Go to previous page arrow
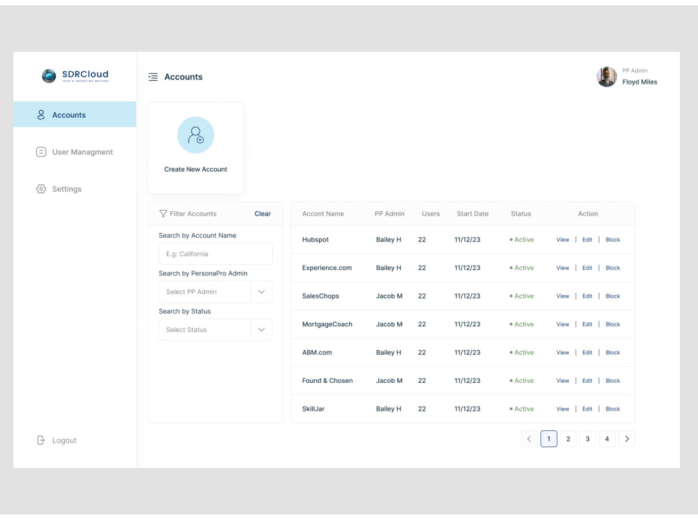Image resolution: width=698 pixels, height=523 pixels. [x=529, y=439]
